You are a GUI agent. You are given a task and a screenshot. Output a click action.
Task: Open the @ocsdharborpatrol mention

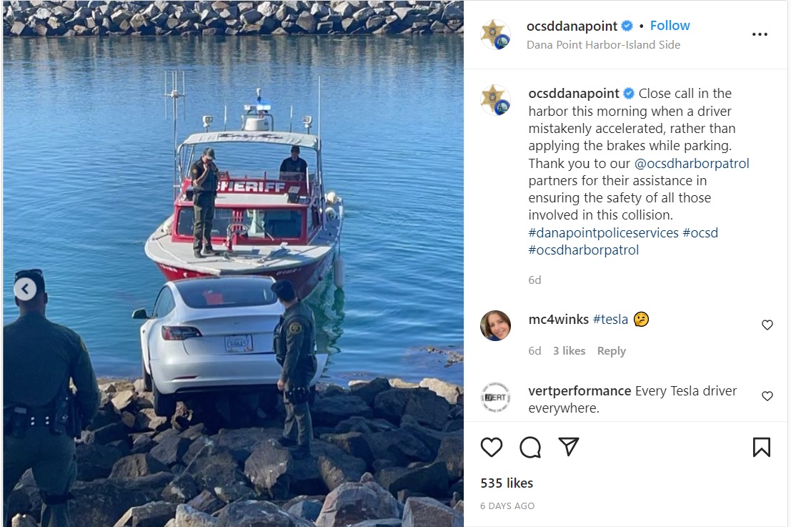692,164
